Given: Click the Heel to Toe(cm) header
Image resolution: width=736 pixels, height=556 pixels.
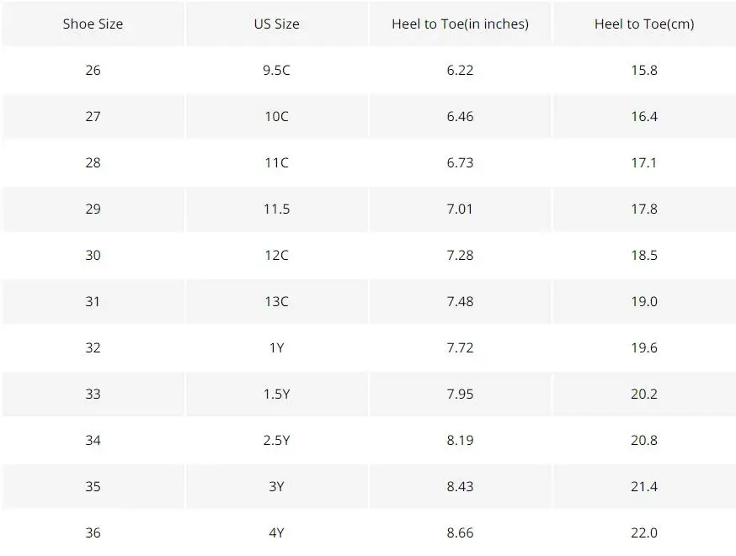Looking at the screenshot, I should (644, 24).
